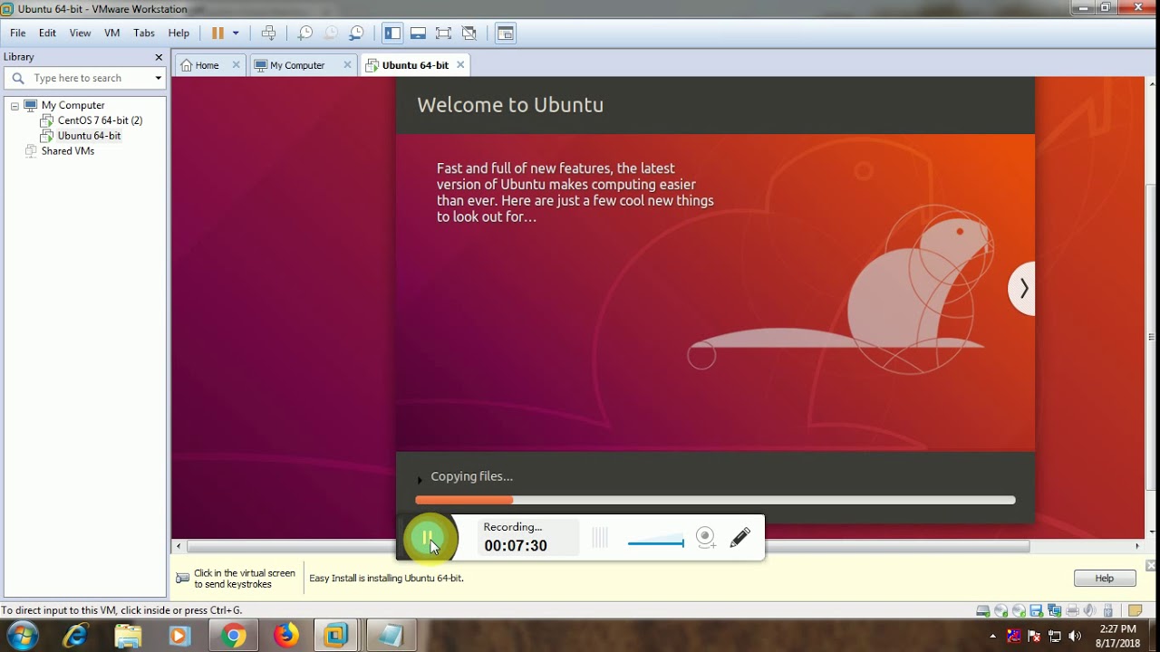This screenshot has width=1160, height=652.
Task: Close the My Computer tab
Action: [x=347, y=65]
